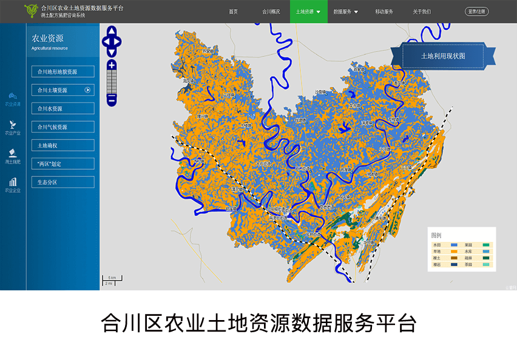
Task: Select the 测土施肥 sidebar icon
Action: pyautogui.click(x=13, y=154)
